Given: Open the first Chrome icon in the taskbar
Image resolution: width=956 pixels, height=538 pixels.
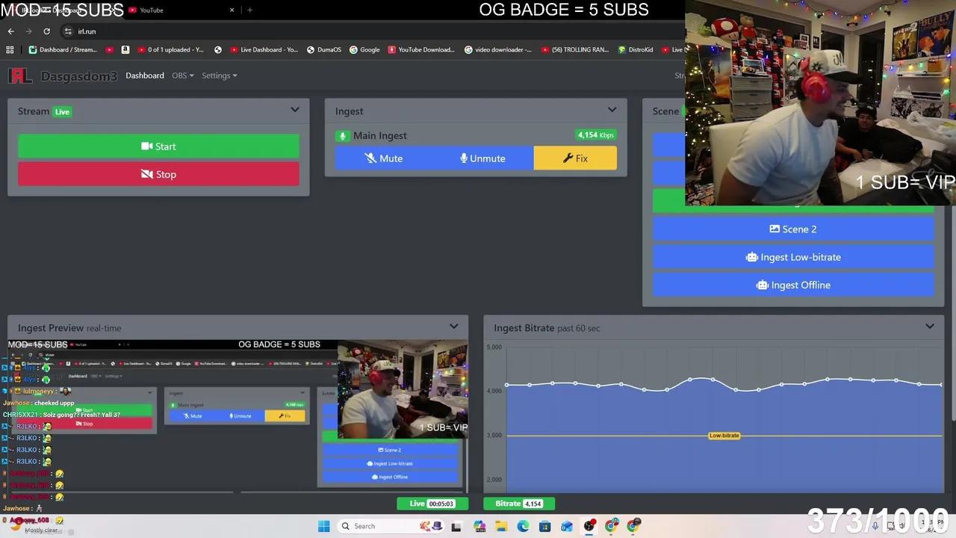Looking at the screenshot, I should 612,526.
